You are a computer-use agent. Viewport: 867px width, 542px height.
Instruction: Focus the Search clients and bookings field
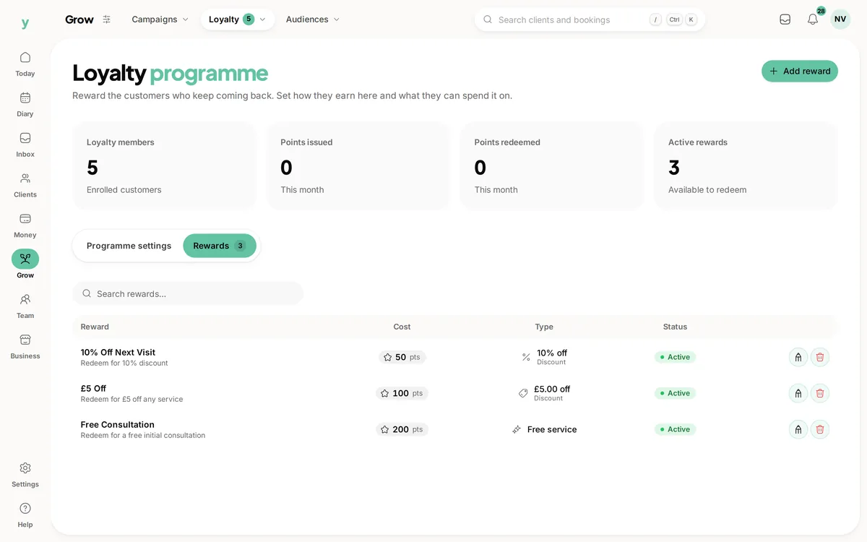tap(590, 20)
